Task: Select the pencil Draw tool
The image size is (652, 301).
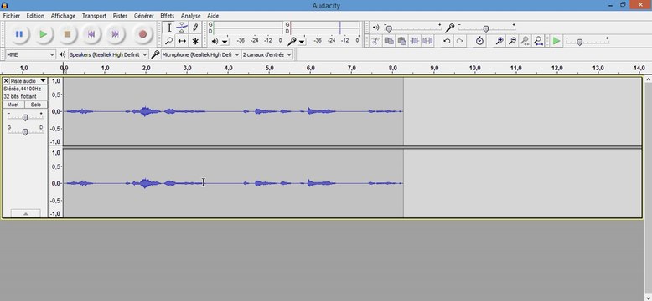Action: click(x=195, y=28)
